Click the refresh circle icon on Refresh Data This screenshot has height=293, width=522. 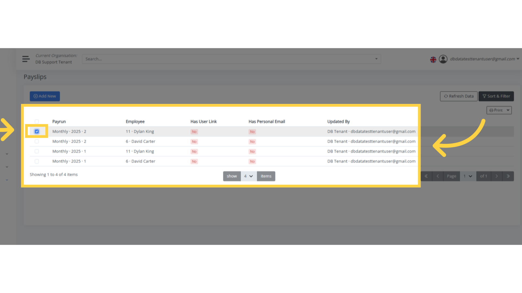[446, 96]
